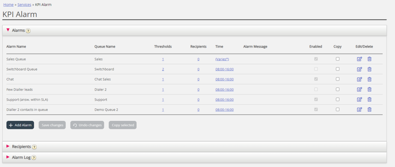Open the (Varies*) time link for Sales Queue

[222, 59]
